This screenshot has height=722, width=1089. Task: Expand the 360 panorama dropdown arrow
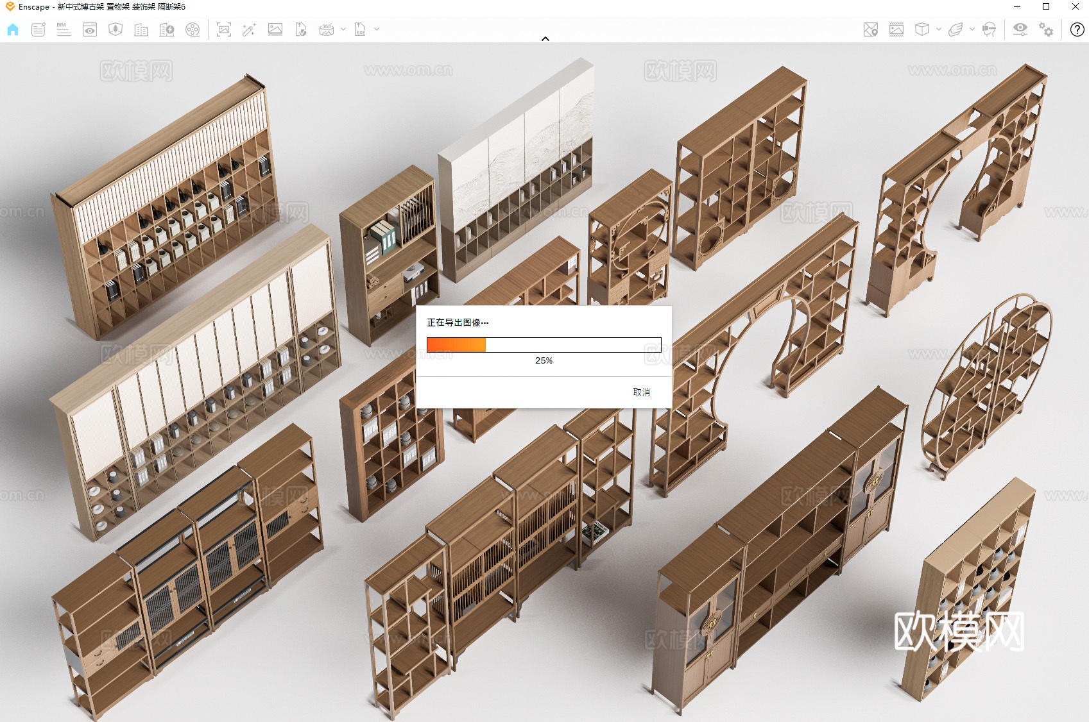click(x=343, y=29)
